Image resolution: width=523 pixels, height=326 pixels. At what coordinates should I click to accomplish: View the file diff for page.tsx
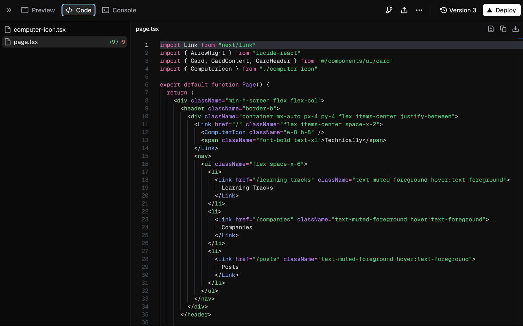(491, 29)
